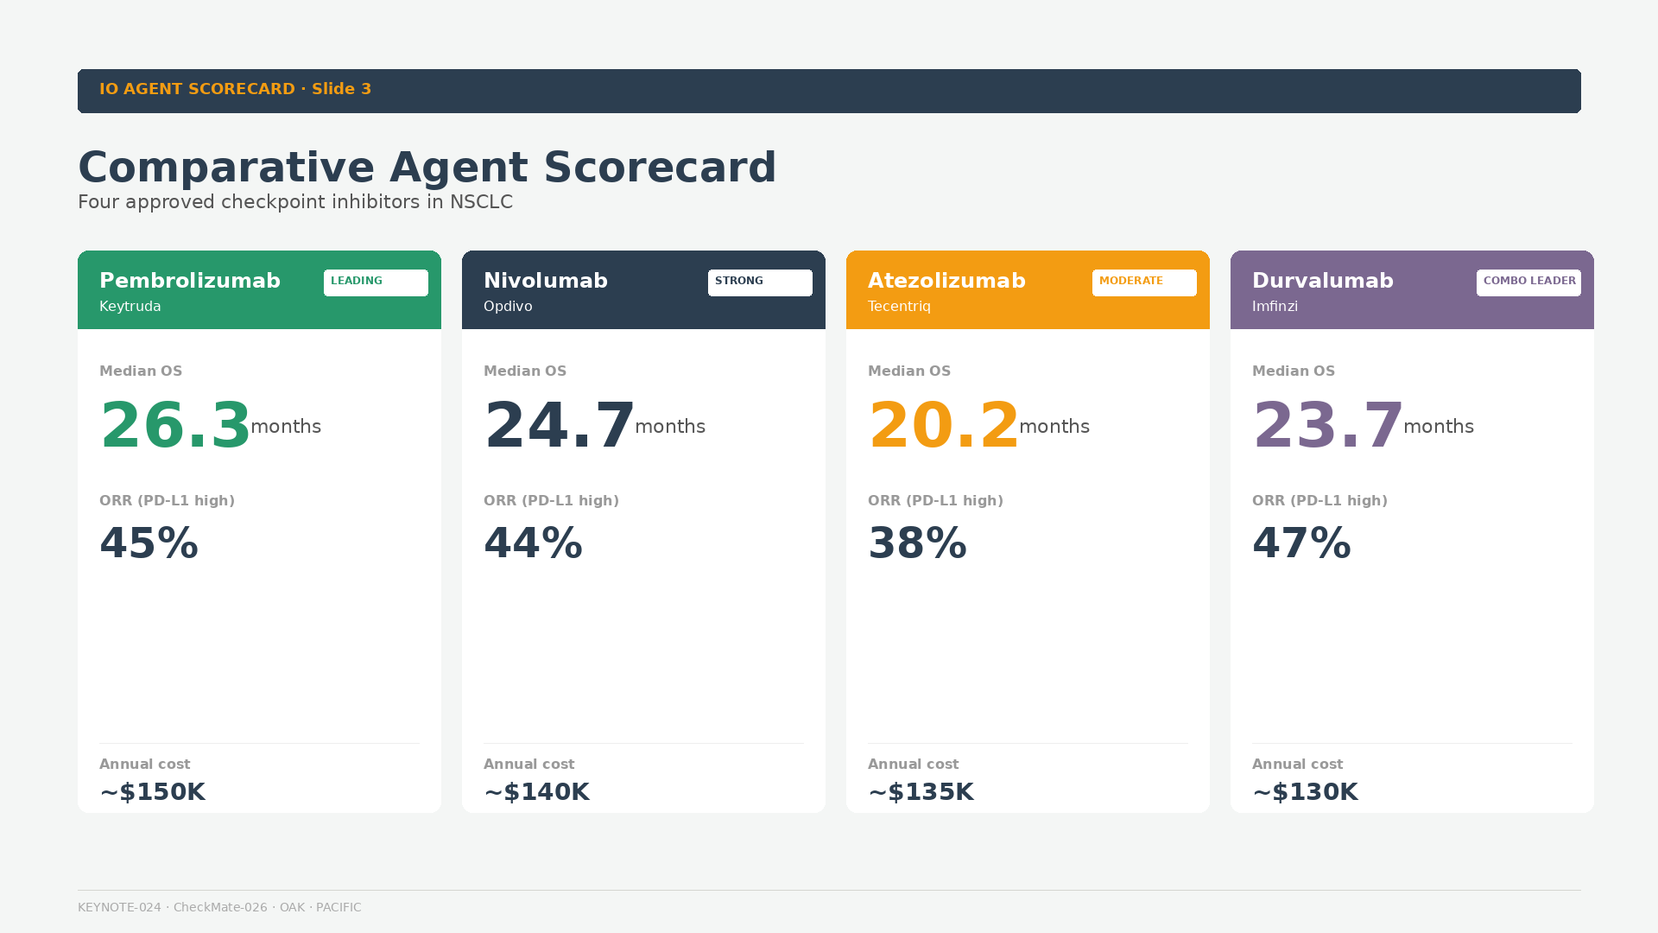Click the STRONG badge on Nivolumab card

click(760, 282)
